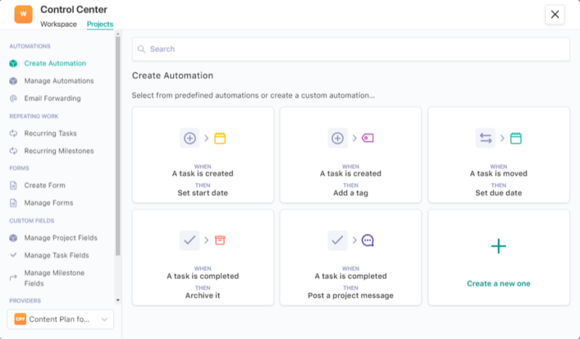Click the yellow calendar icon on Set start date card

point(220,138)
